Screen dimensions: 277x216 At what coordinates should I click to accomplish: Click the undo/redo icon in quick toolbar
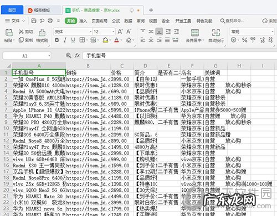pos(42,21)
